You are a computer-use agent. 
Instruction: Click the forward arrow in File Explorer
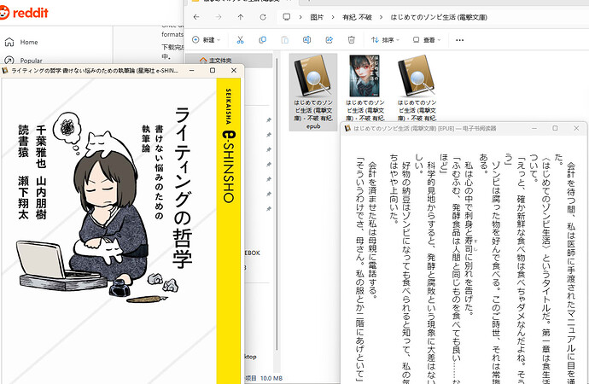click(x=219, y=17)
